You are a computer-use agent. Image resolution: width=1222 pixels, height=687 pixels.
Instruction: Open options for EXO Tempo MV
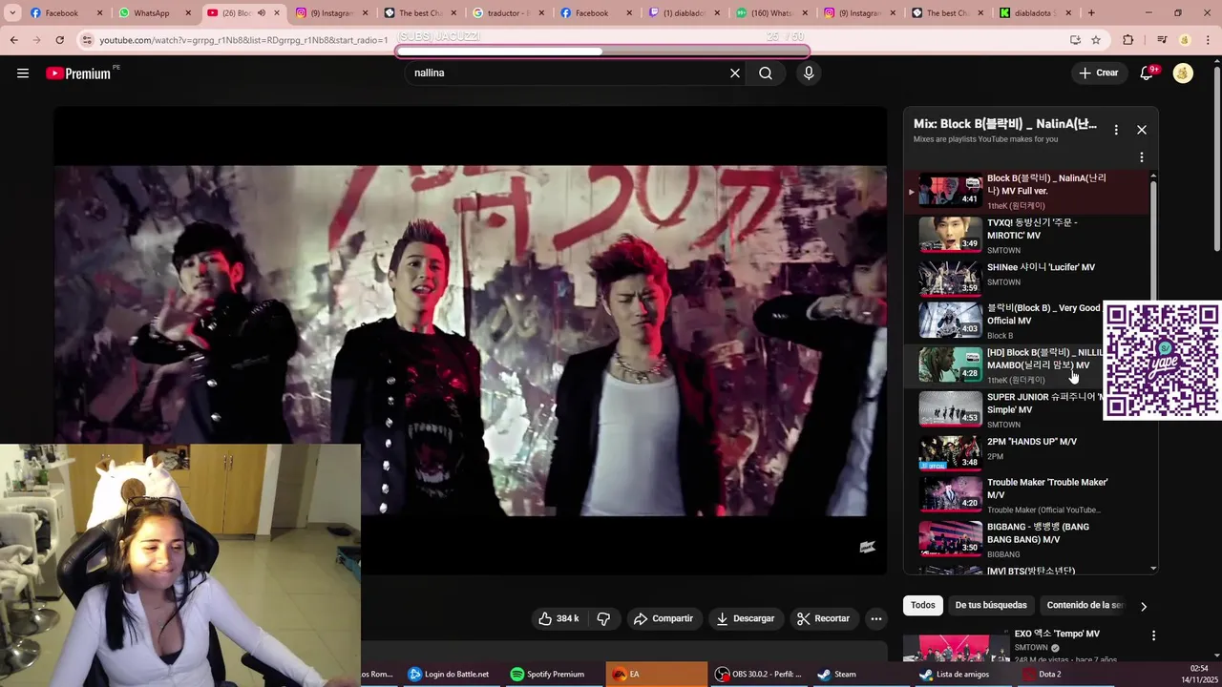[x=1153, y=635]
